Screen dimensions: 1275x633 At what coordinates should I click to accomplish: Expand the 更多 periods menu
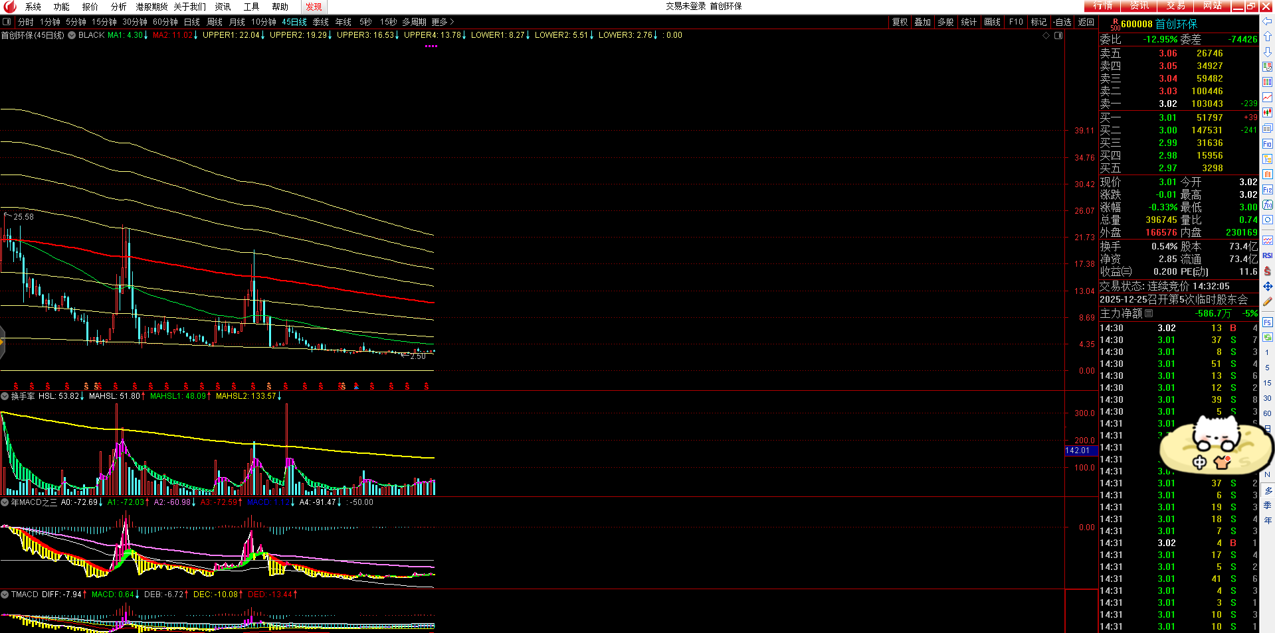pyautogui.click(x=442, y=22)
